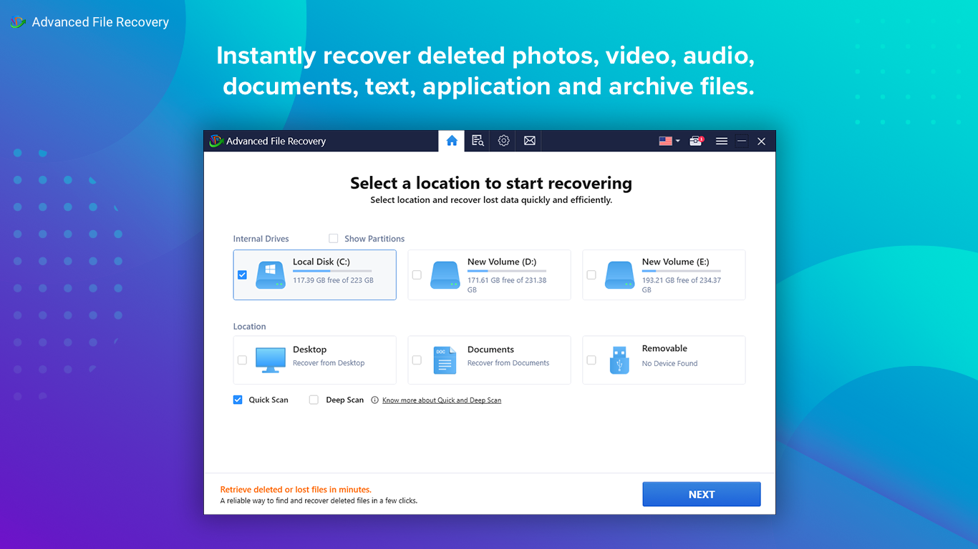The width and height of the screenshot is (978, 549).
Task: Open Know more about Quick and Deep Scan
Action: click(x=441, y=400)
